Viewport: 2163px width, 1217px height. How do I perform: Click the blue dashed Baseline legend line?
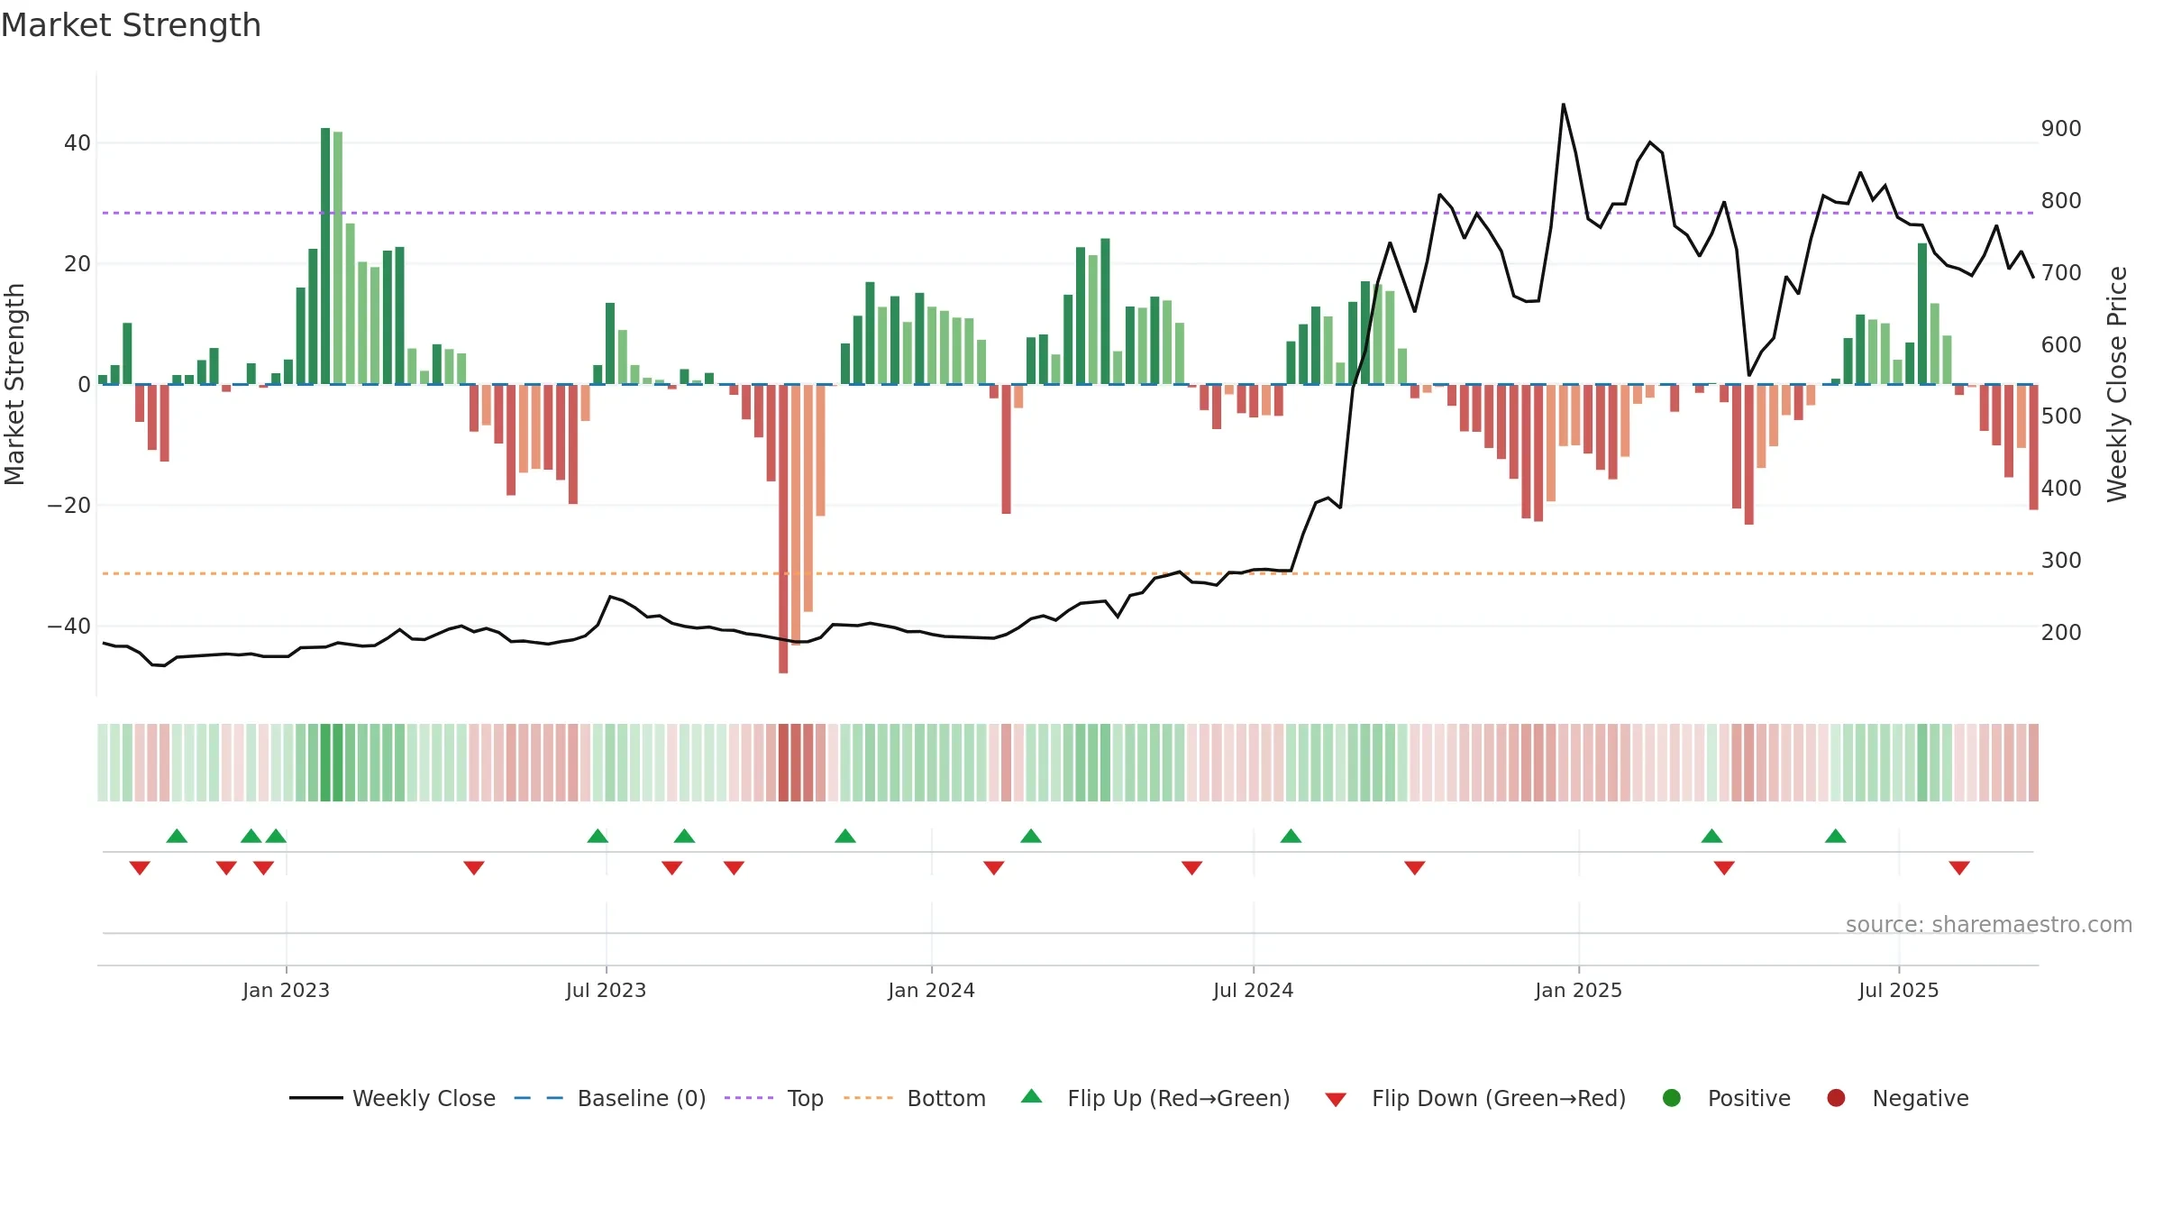coord(539,1098)
